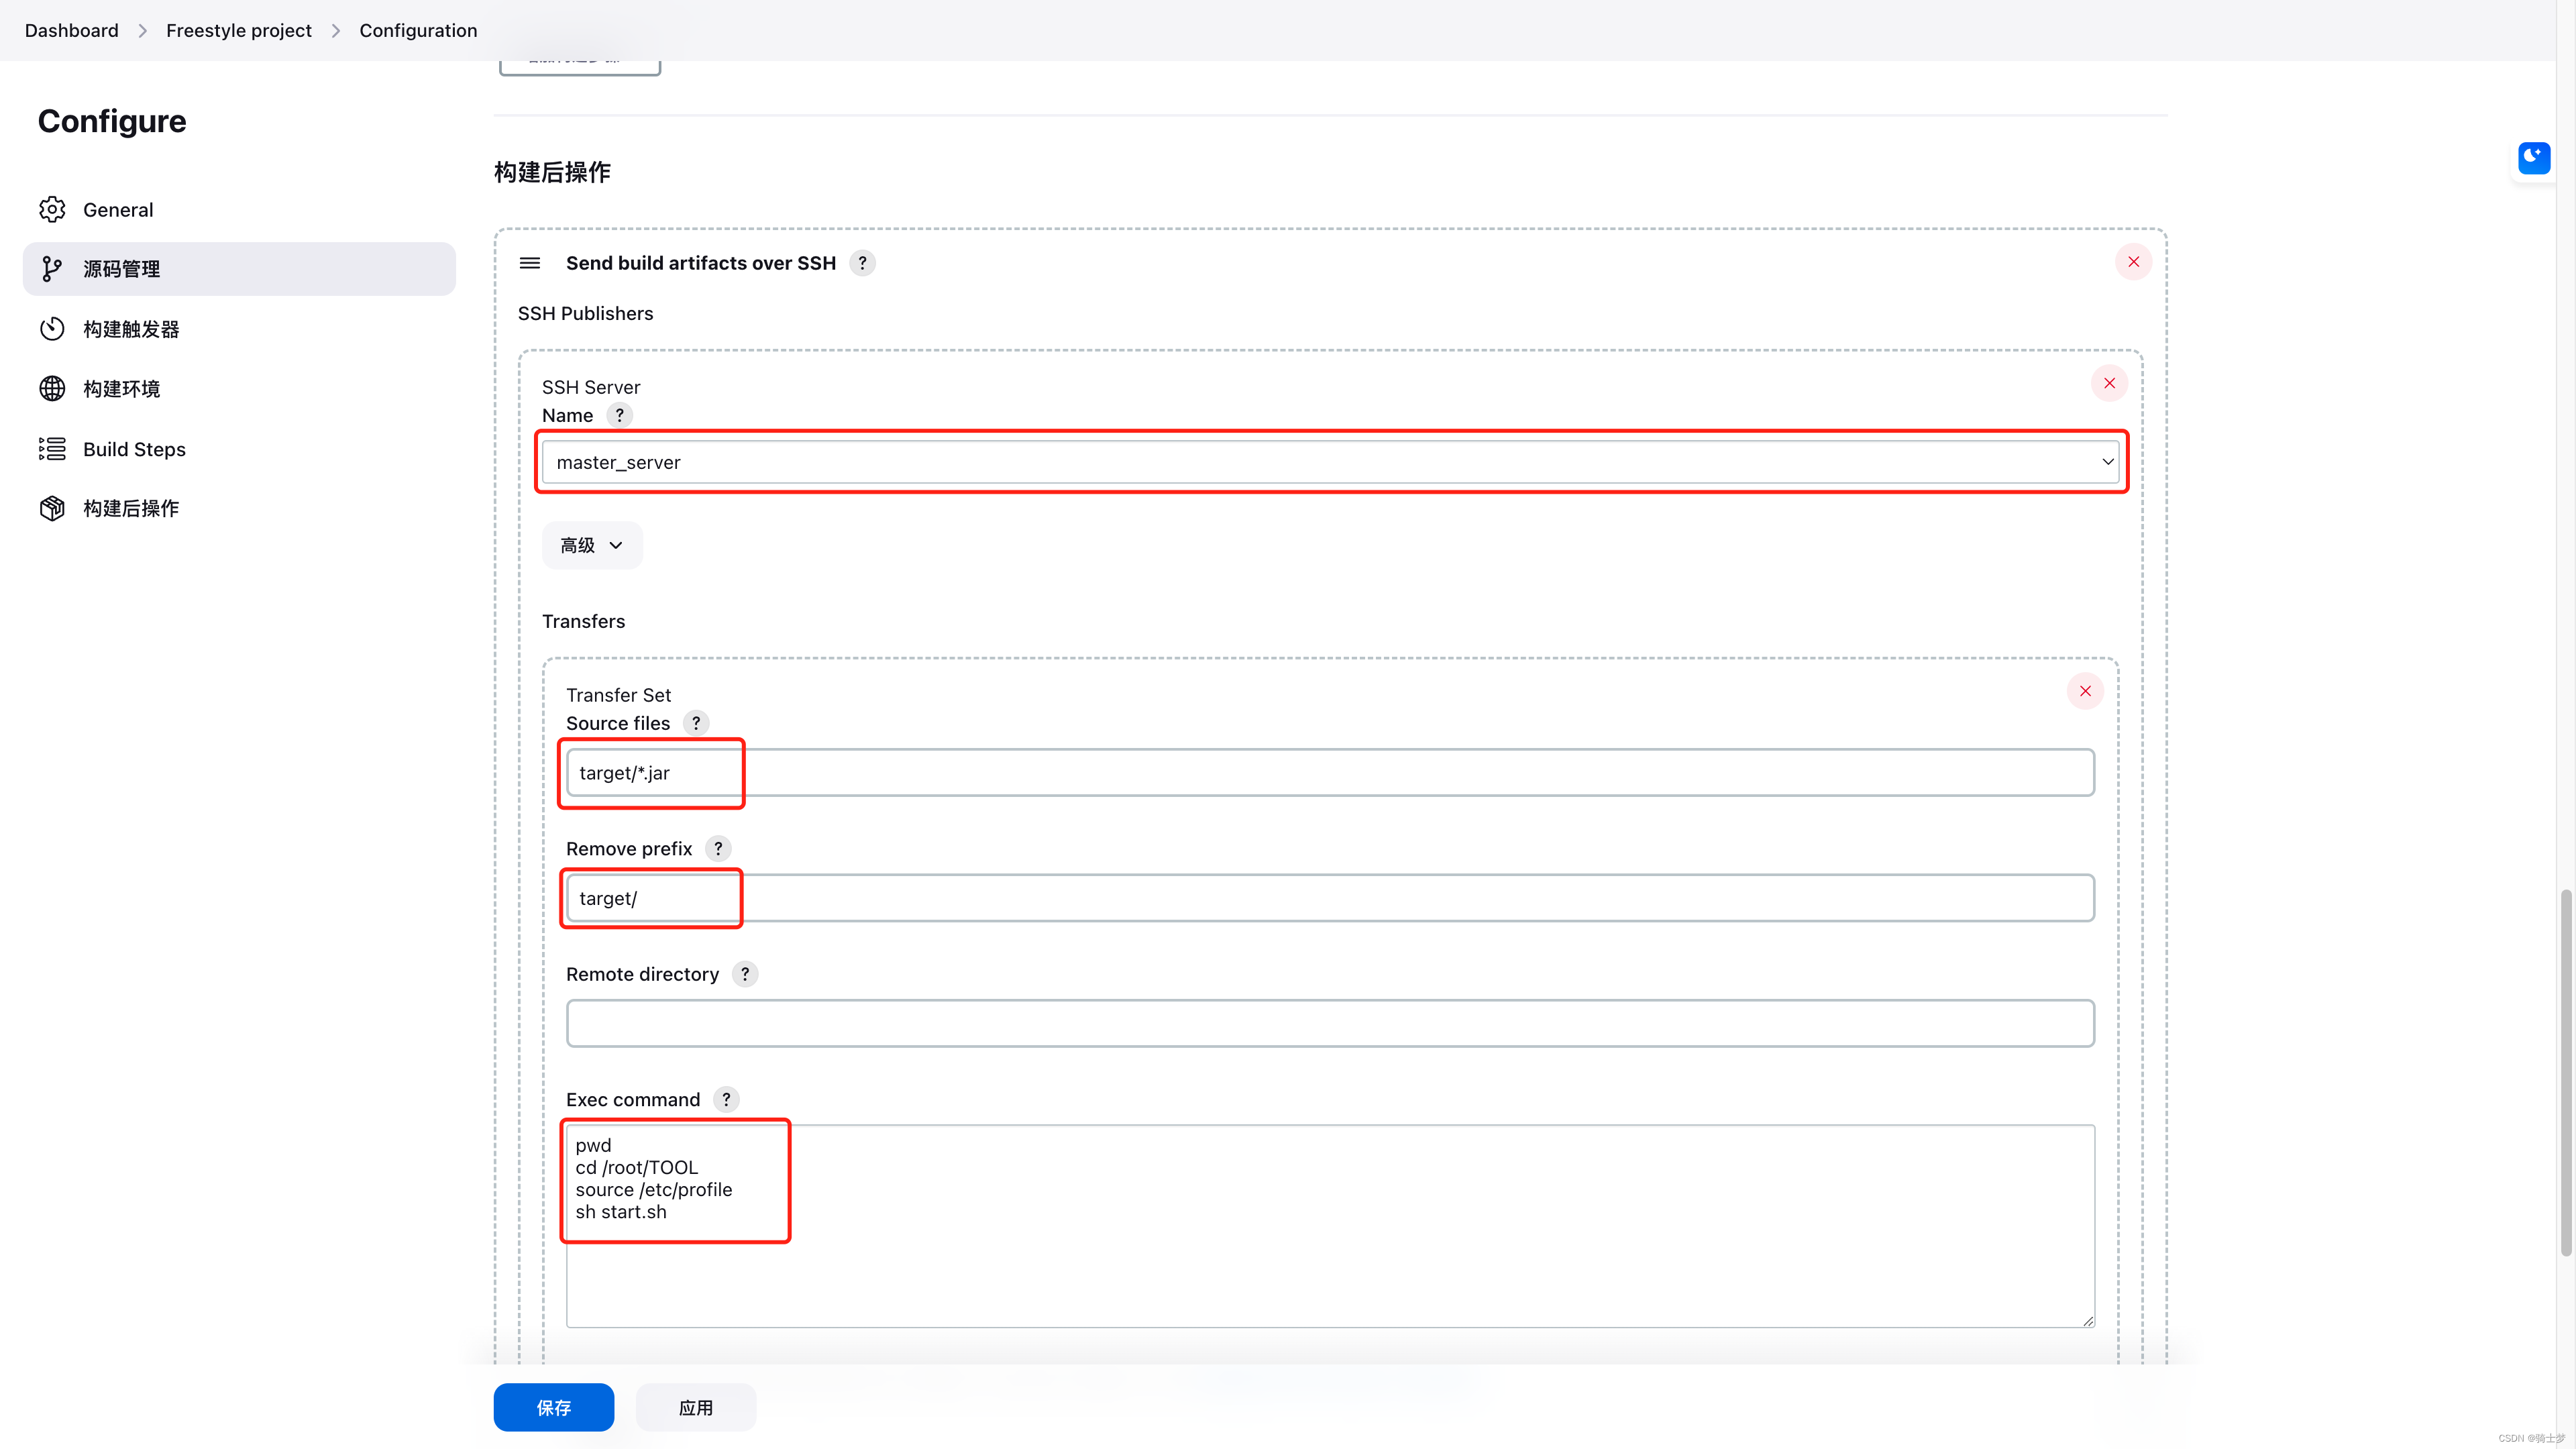Image resolution: width=2576 pixels, height=1449 pixels.
Task: Click the blue moon assistant icon
Action: (2534, 157)
